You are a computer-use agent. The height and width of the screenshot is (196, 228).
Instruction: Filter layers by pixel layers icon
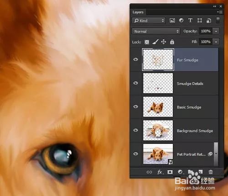point(172,21)
